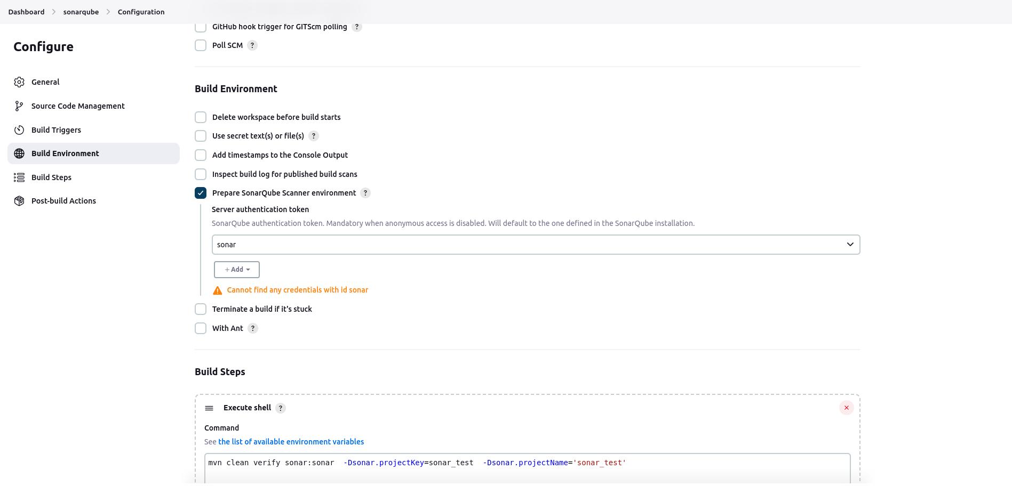This screenshot has height=486, width=1012.
Task: Open help for Prepare SonarQube Scanner environment
Action: pos(365,193)
